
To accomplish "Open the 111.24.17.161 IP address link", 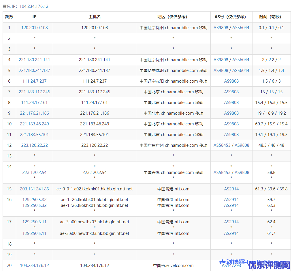I will [x=35, y=103].
